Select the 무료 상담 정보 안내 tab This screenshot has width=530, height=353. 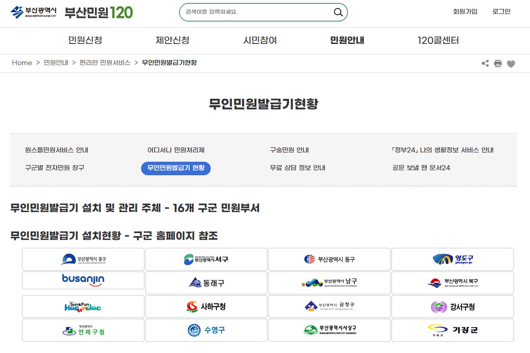tap(298, 168)
